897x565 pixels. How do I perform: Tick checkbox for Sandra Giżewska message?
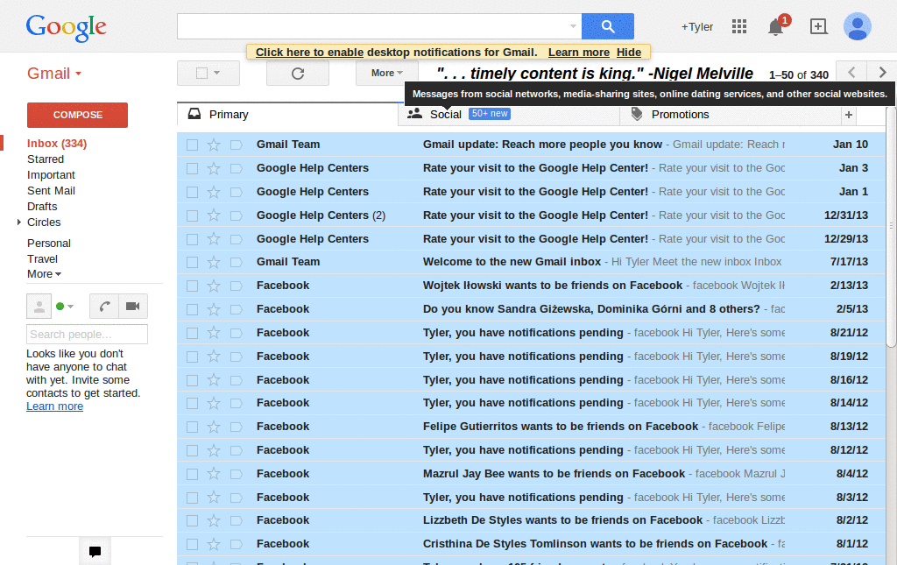192,309
